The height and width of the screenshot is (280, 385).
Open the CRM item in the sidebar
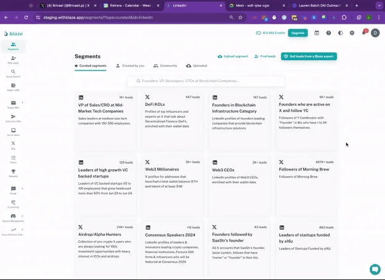tap(13, 87)
